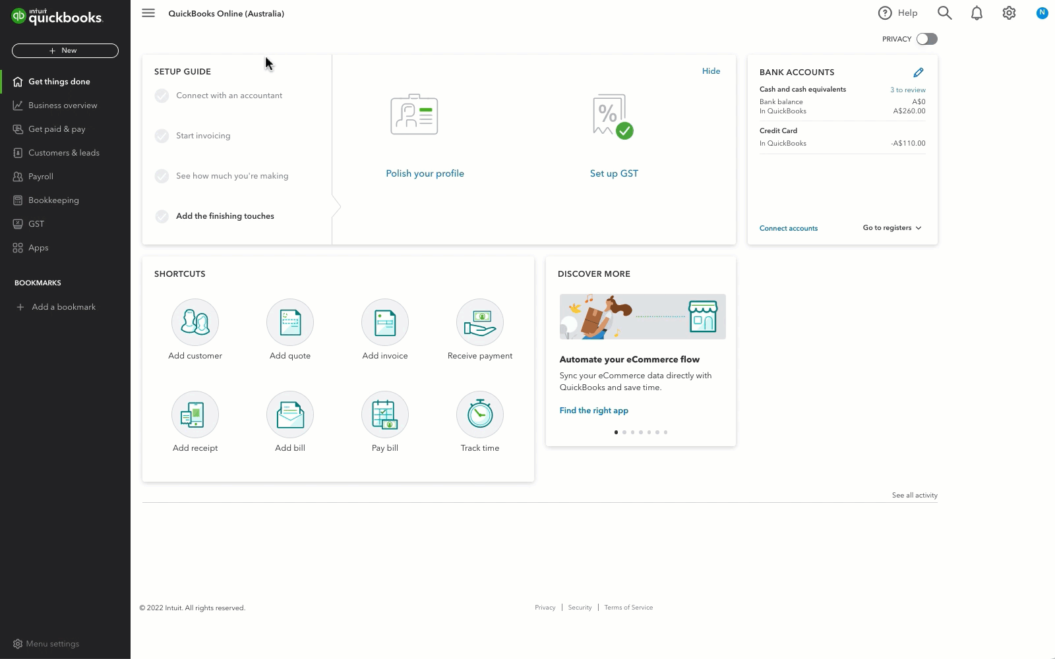This screenshot has width=1055, height=659.
Task: Hide the setup guide
Action: (711, 71)
